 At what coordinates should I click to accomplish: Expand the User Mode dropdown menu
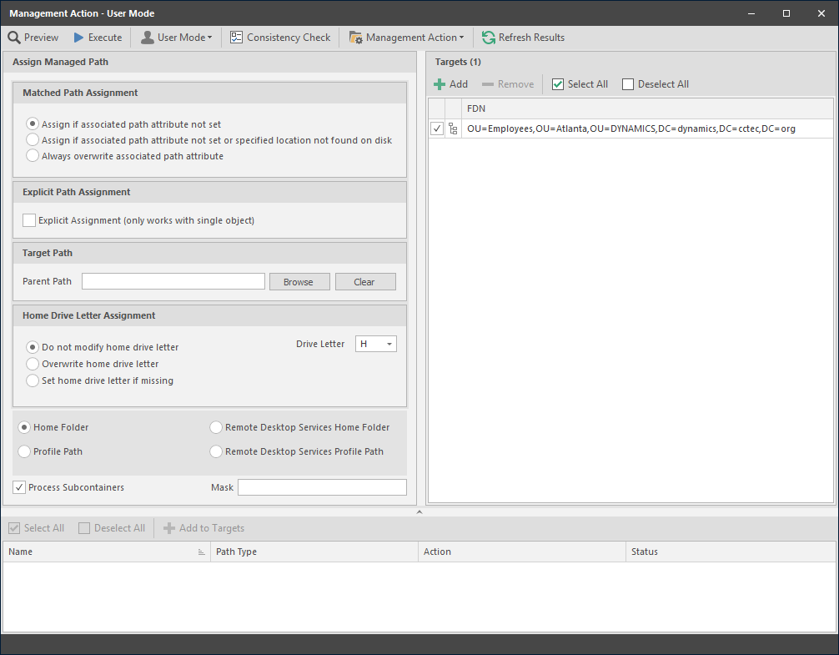[176, 38]
